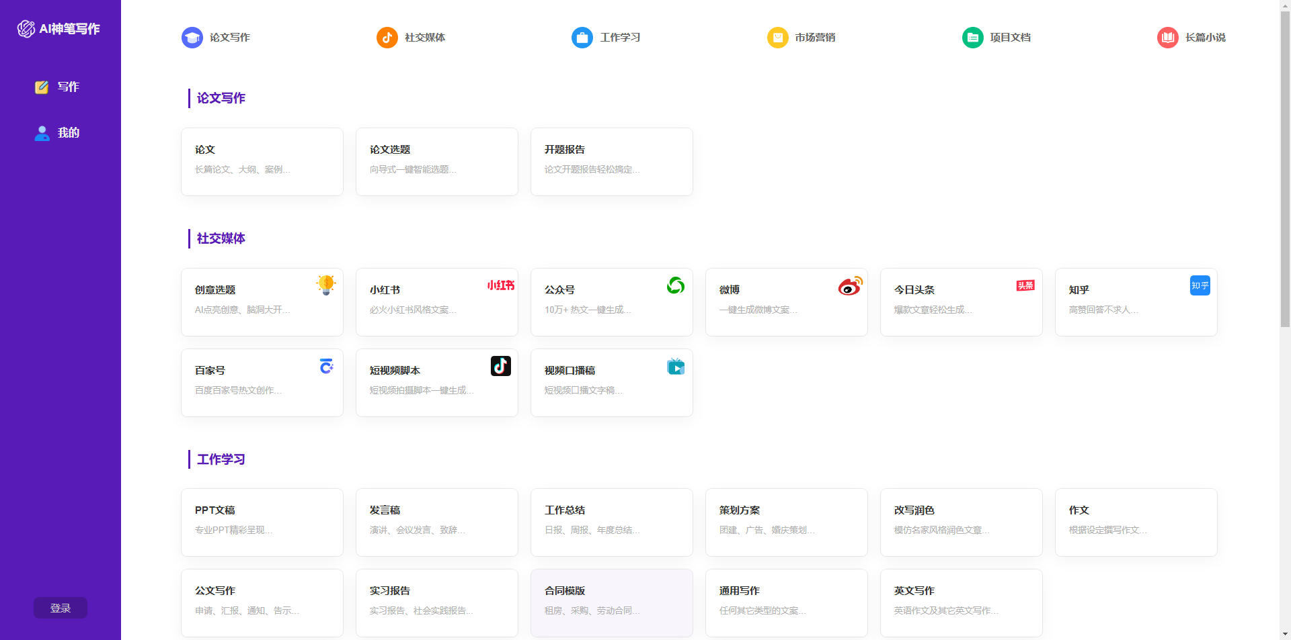This screenshot has height=640, width=1291.
Task: Click the green logo on 公众号 card
Action: [676, 285]
